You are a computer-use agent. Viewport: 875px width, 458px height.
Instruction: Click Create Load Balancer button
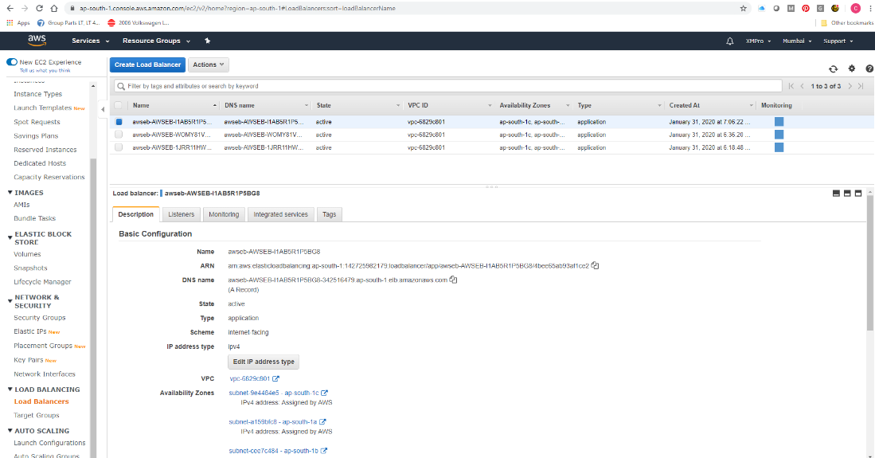pos(147,65)
